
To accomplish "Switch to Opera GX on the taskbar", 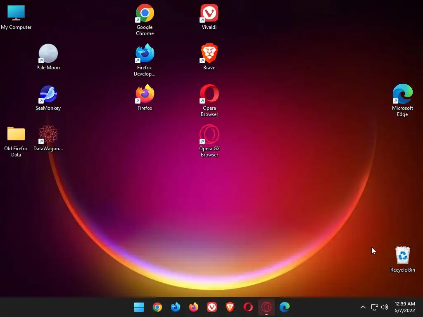I will coord(266,307).
